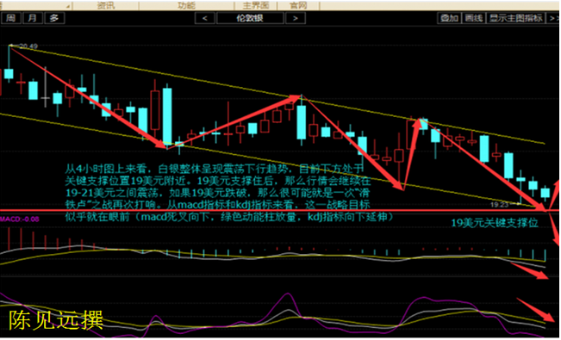Select the 周 weekly period button

10,18
